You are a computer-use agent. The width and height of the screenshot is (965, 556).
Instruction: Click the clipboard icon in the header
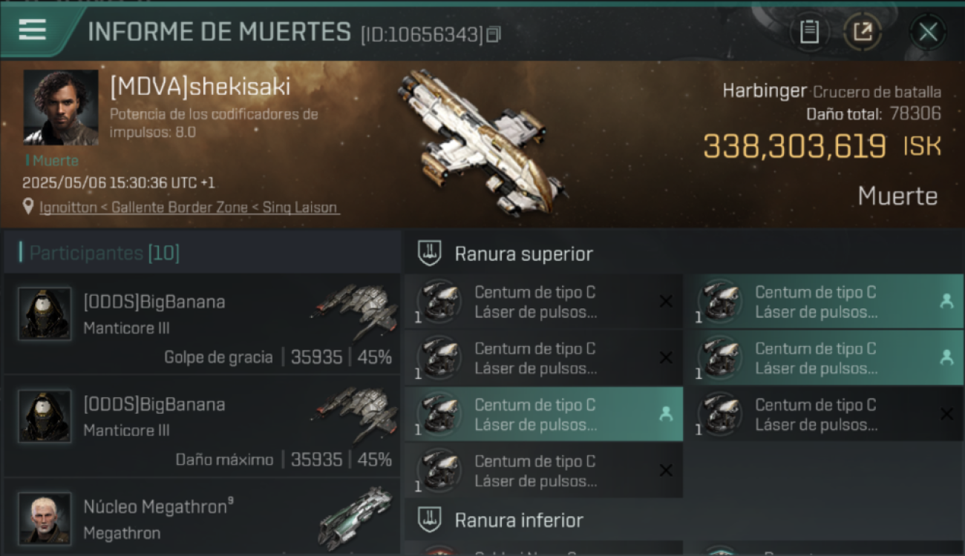809,32
